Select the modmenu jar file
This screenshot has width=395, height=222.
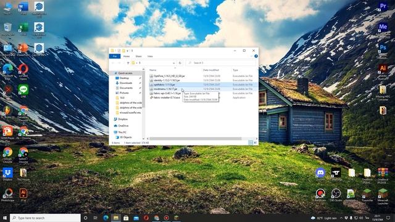tap(165, 89)
